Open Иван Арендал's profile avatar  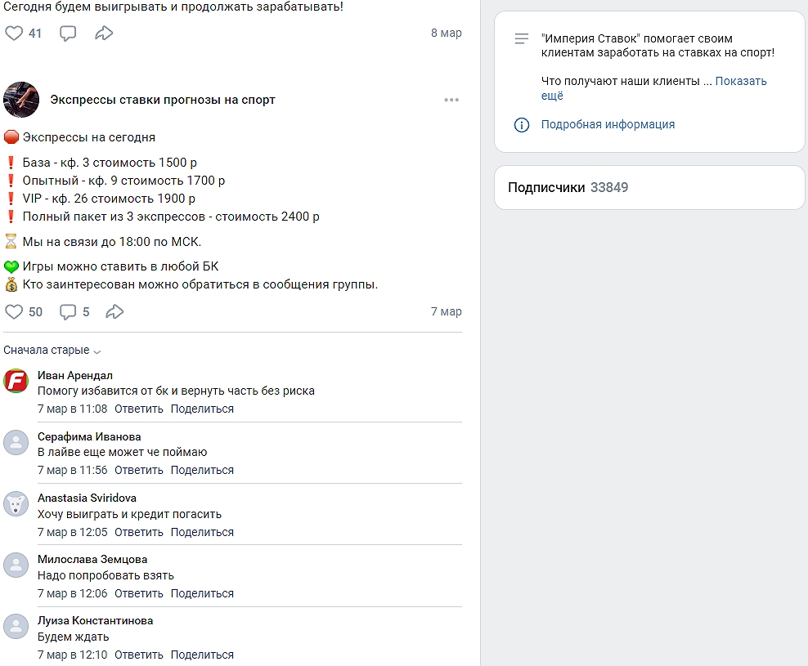pyautogui.click(x=16, y=381)
